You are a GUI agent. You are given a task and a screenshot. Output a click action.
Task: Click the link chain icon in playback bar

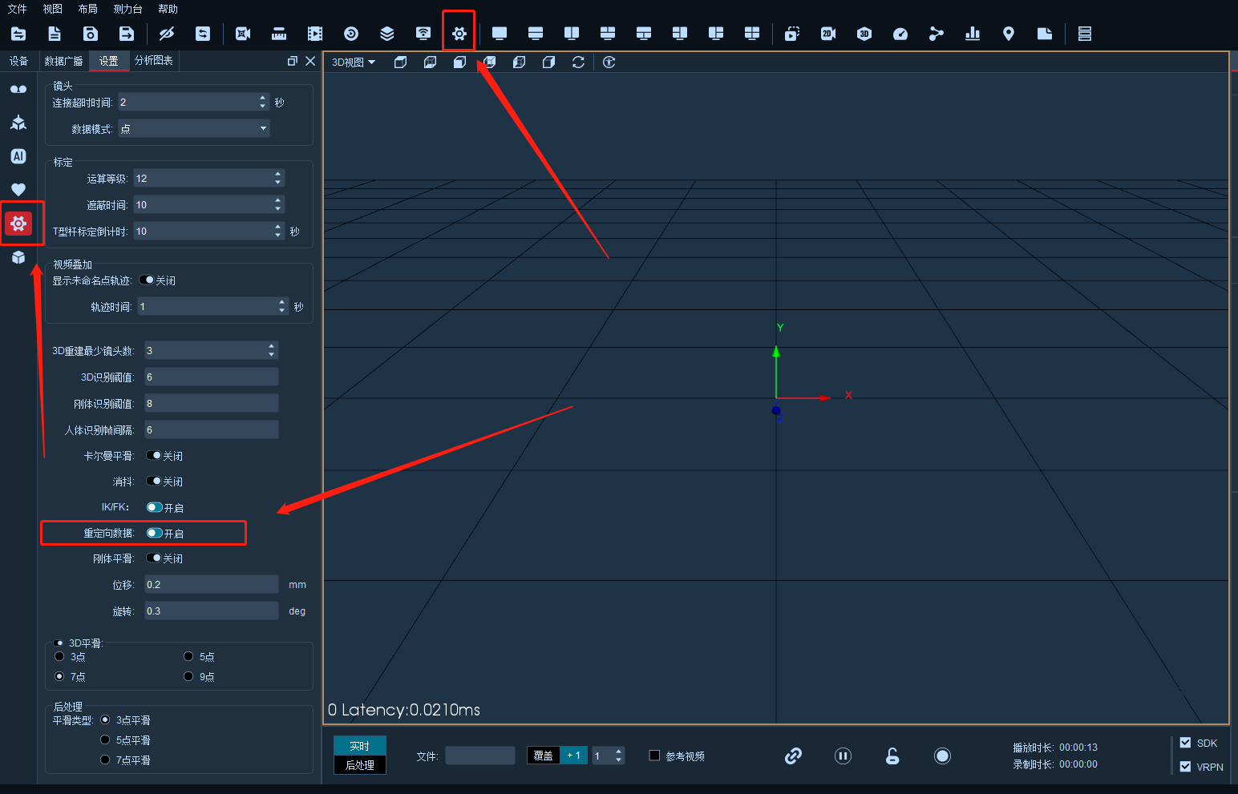click(x=793, y=756)
